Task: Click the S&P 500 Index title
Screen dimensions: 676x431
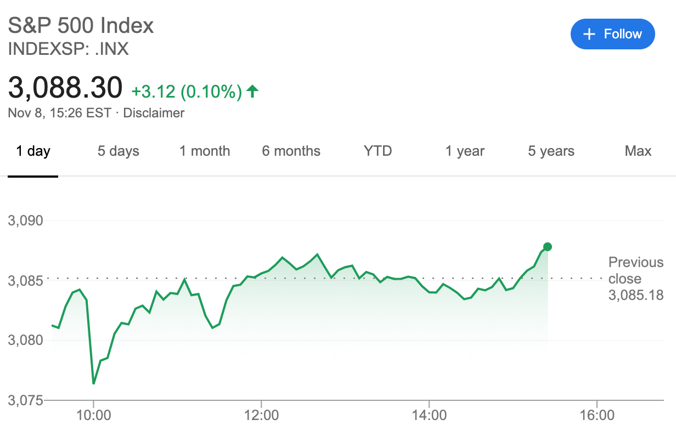Action: click(81, 26)
